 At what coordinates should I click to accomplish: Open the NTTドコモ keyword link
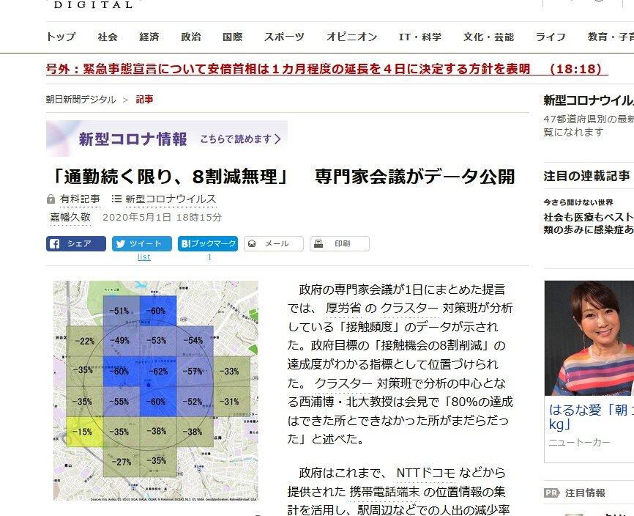[426, 473]
